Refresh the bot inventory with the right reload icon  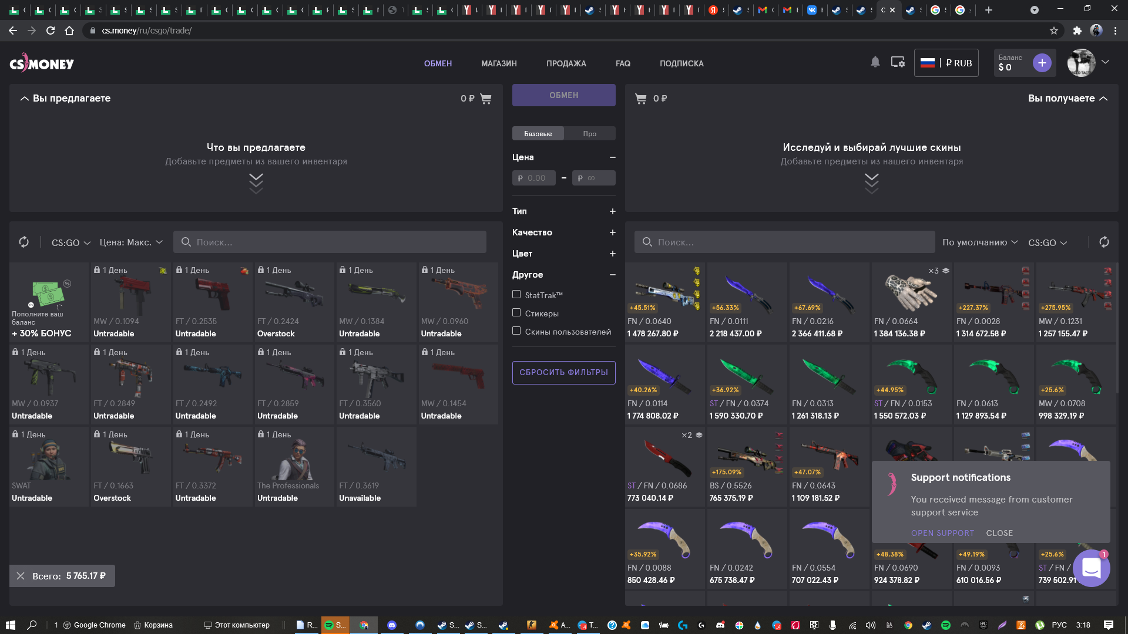pyautogui.click(x=1104, y=242)
